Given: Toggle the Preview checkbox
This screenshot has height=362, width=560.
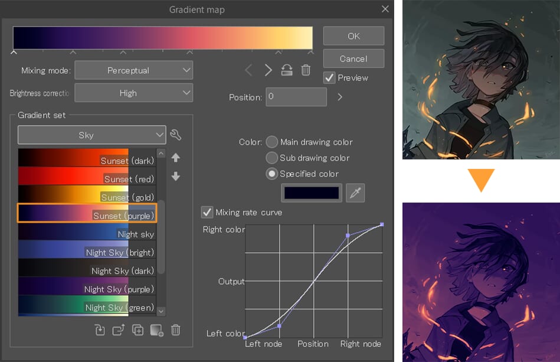Looking at the screenshot, I should tap(329, 77).
